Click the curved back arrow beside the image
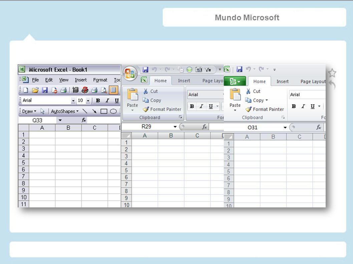353x264 pixels. point(332,85)
